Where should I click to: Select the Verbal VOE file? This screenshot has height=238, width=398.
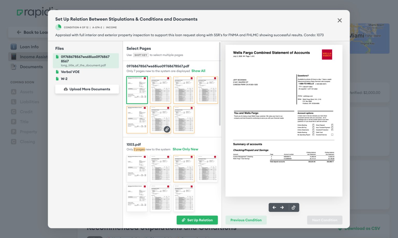[x=70, y=72]
